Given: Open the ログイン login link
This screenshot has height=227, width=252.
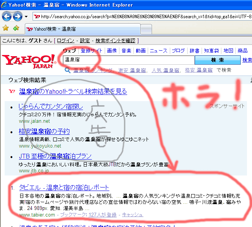Looking at the screenshot, I should point(65,41).
